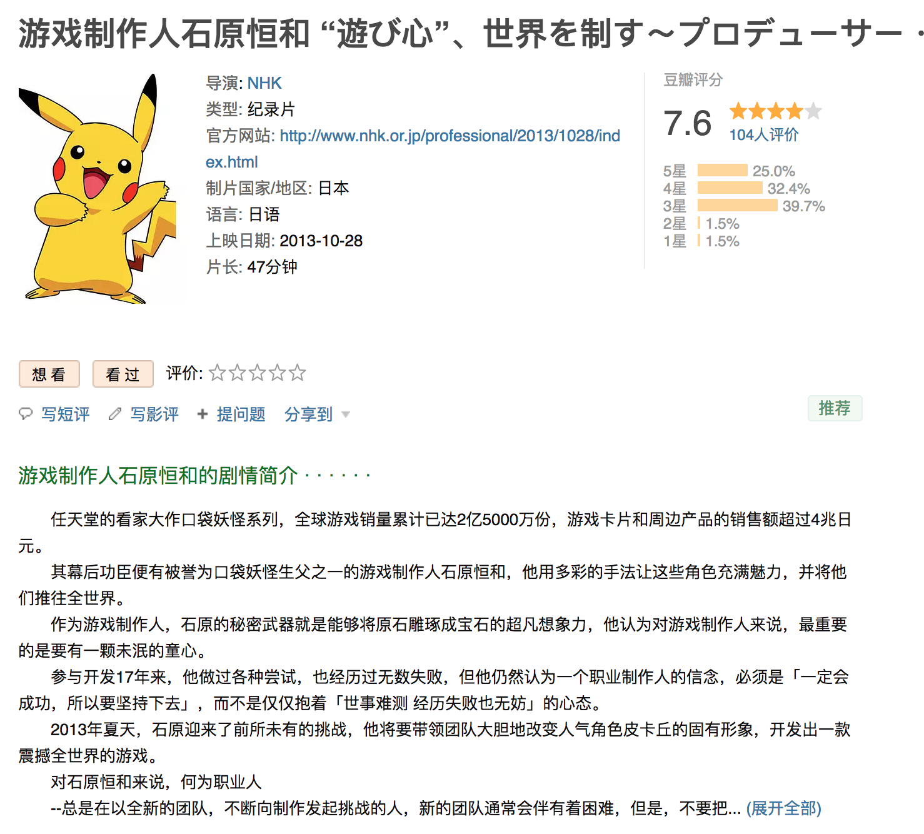The width and height of the screenshot is (924, 834).
Task: Click the movie title heading
Action: (x=470, y=33)
